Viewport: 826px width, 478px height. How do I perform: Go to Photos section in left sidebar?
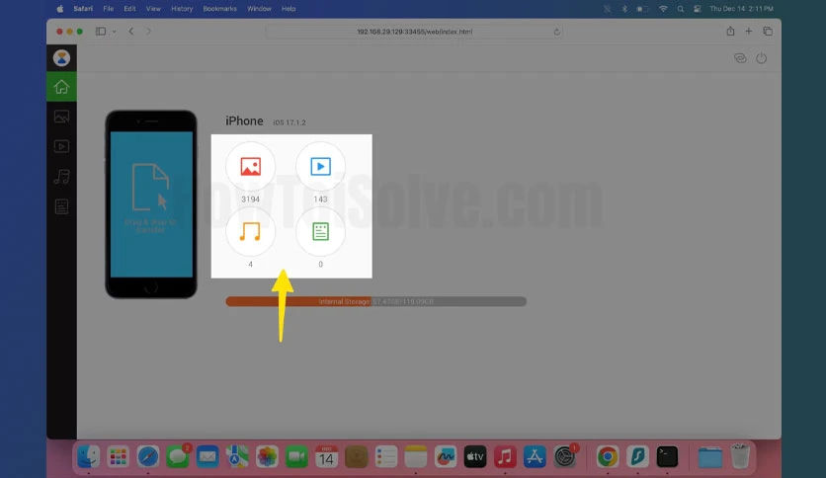point(61,117)
